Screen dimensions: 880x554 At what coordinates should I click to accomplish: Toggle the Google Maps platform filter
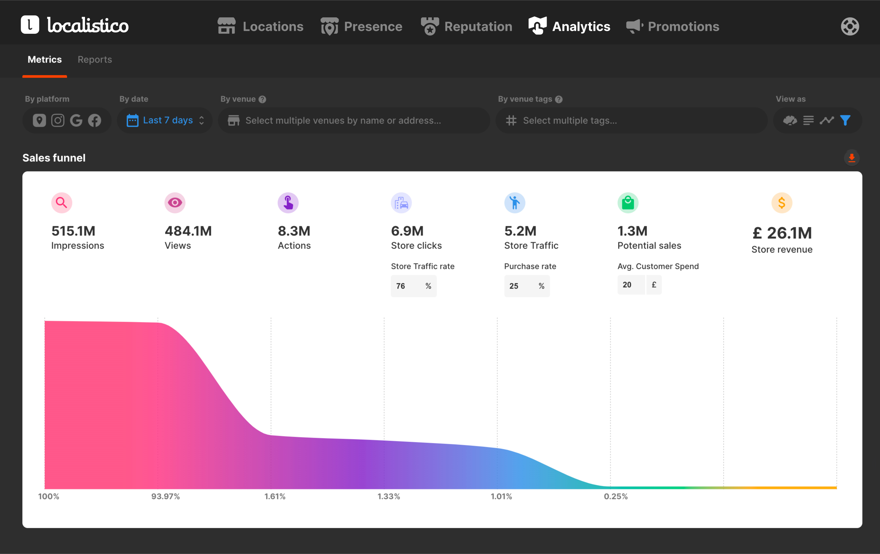[39, 120]
